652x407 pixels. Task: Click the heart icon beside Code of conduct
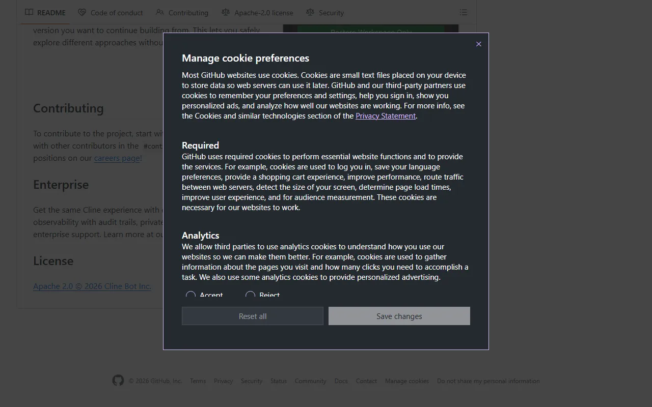tap(82, 12)
